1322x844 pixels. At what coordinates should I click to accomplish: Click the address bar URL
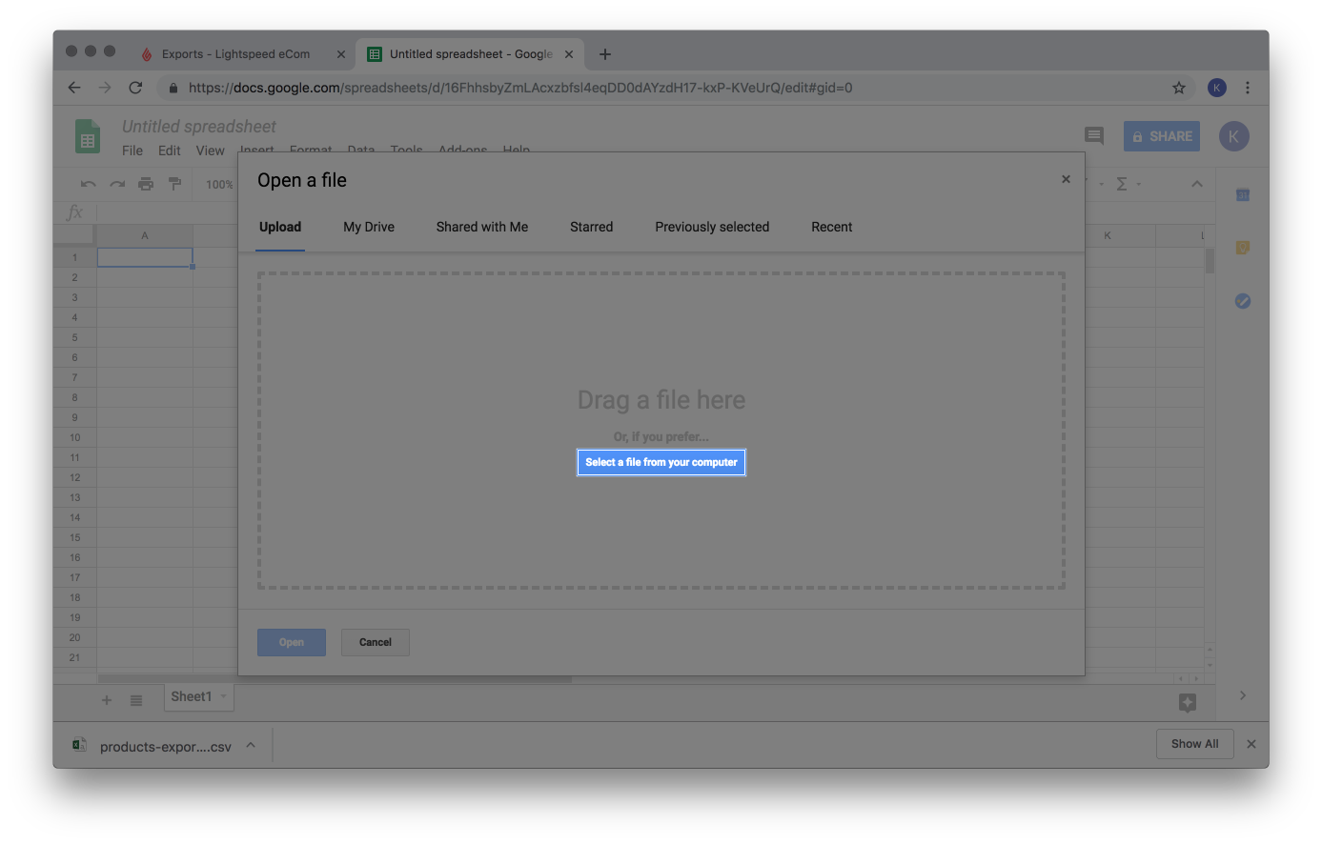point(520,88)
